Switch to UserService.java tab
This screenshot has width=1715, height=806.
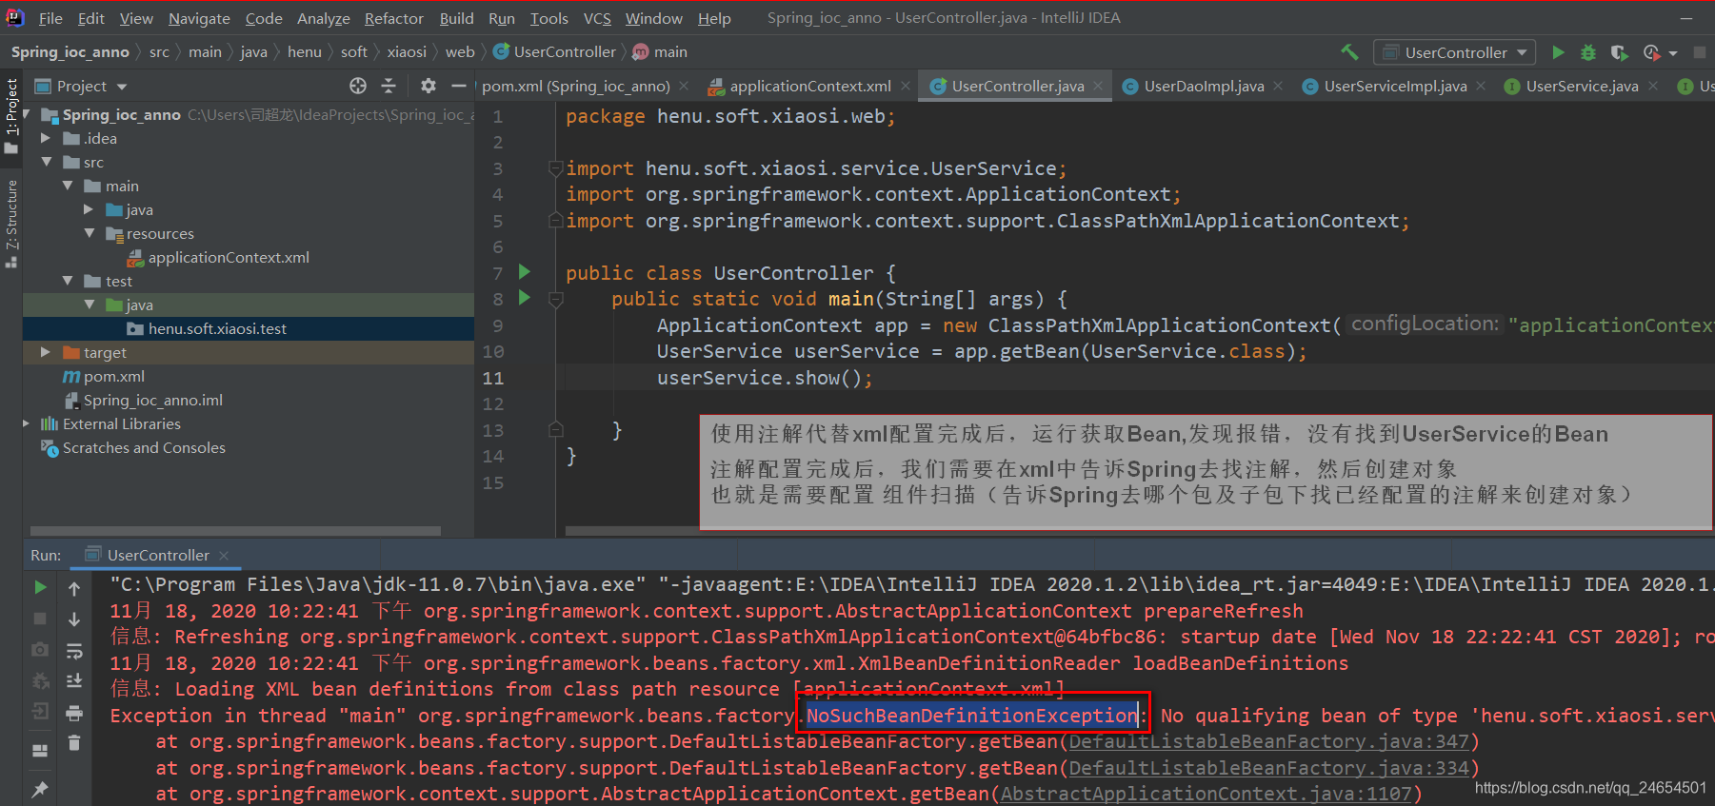point(1582,86)
